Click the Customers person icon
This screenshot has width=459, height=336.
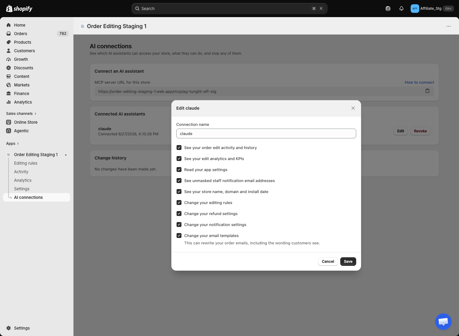(9, 51)
